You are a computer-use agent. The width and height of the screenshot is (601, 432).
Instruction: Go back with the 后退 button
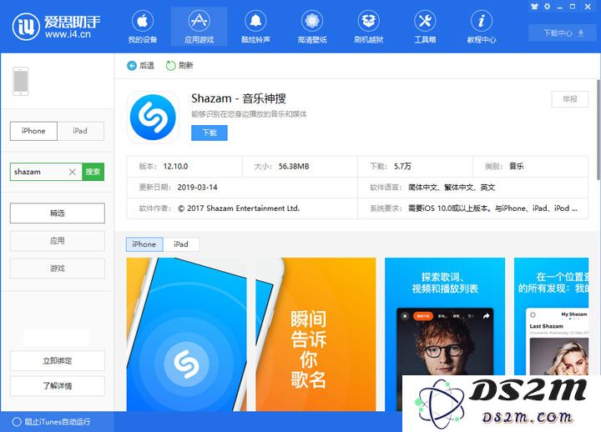(141, 66)
